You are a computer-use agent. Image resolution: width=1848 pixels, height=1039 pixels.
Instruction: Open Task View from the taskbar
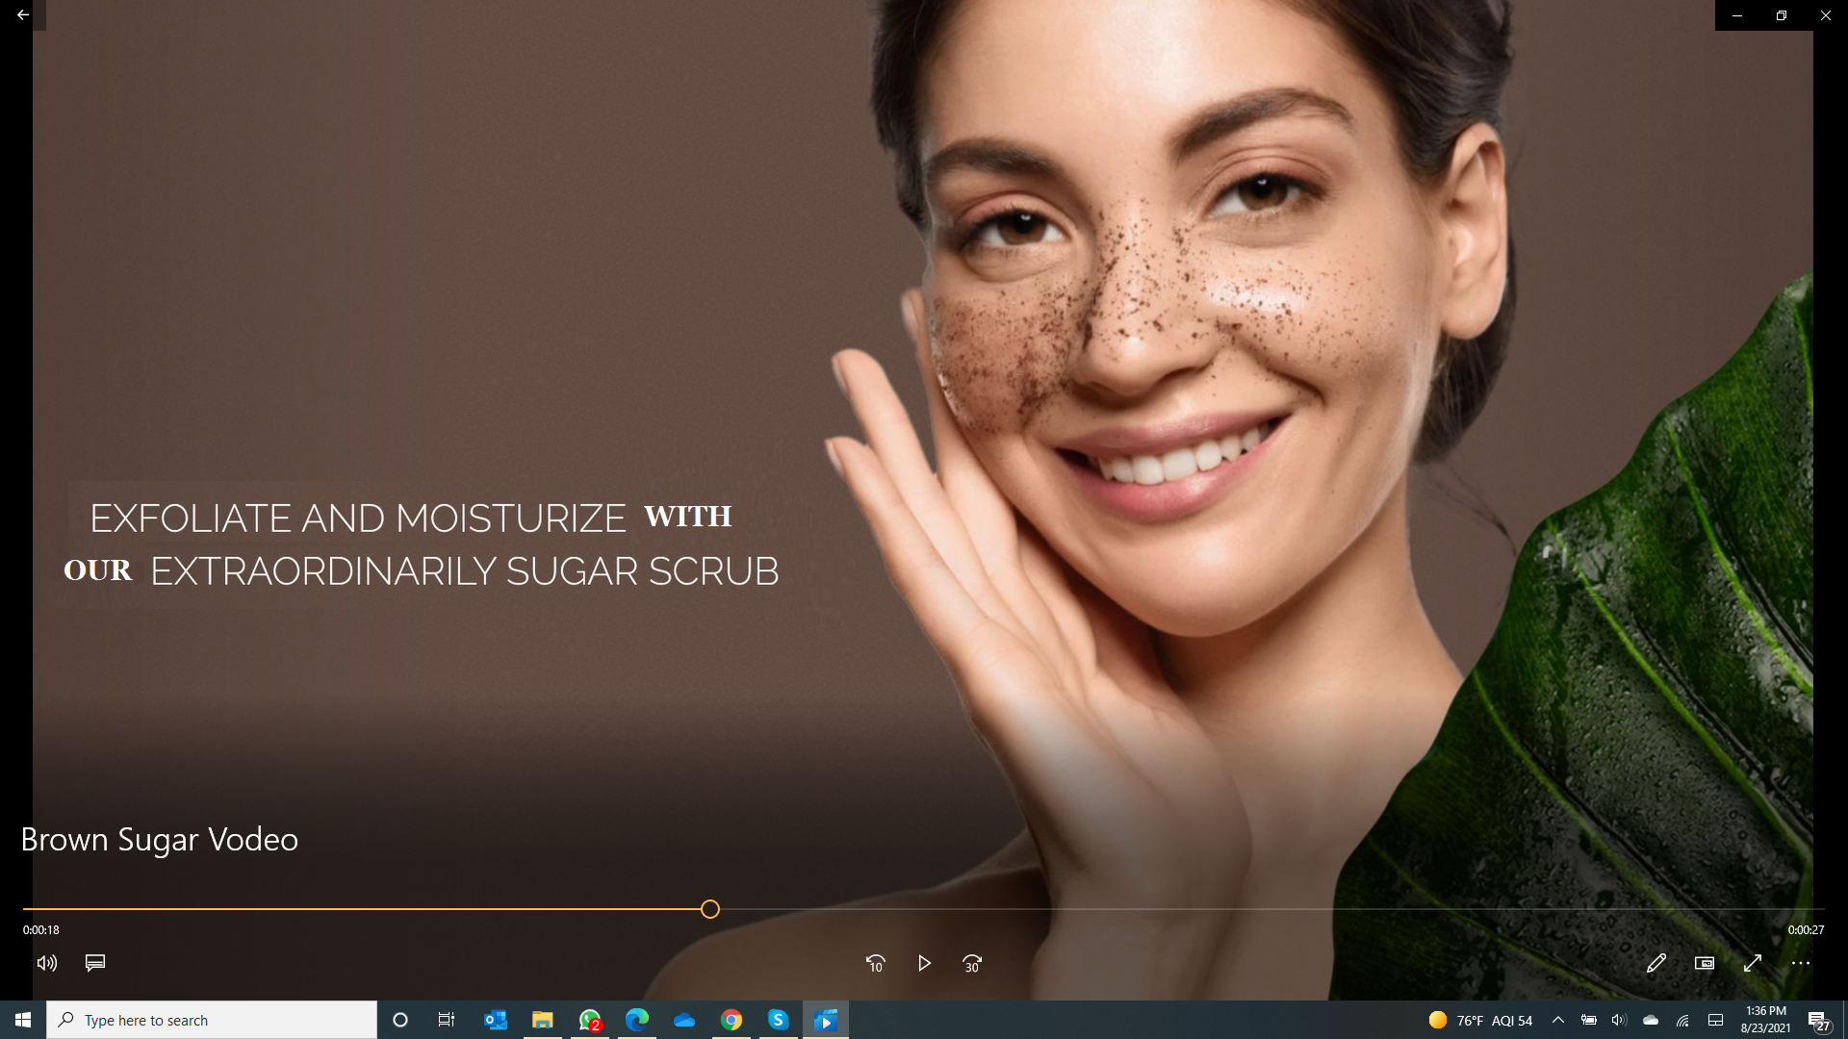click(x=447, y=1020)
